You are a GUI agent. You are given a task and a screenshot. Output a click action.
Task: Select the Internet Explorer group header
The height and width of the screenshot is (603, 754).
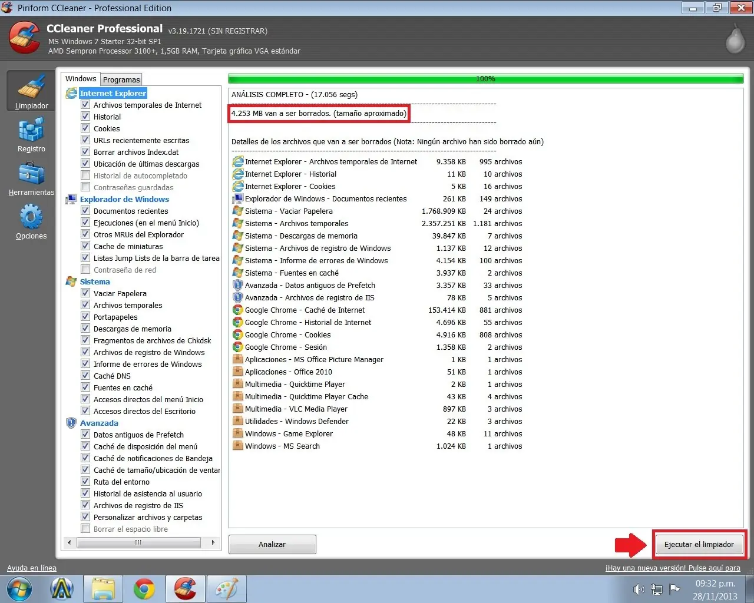click(113, 93)
